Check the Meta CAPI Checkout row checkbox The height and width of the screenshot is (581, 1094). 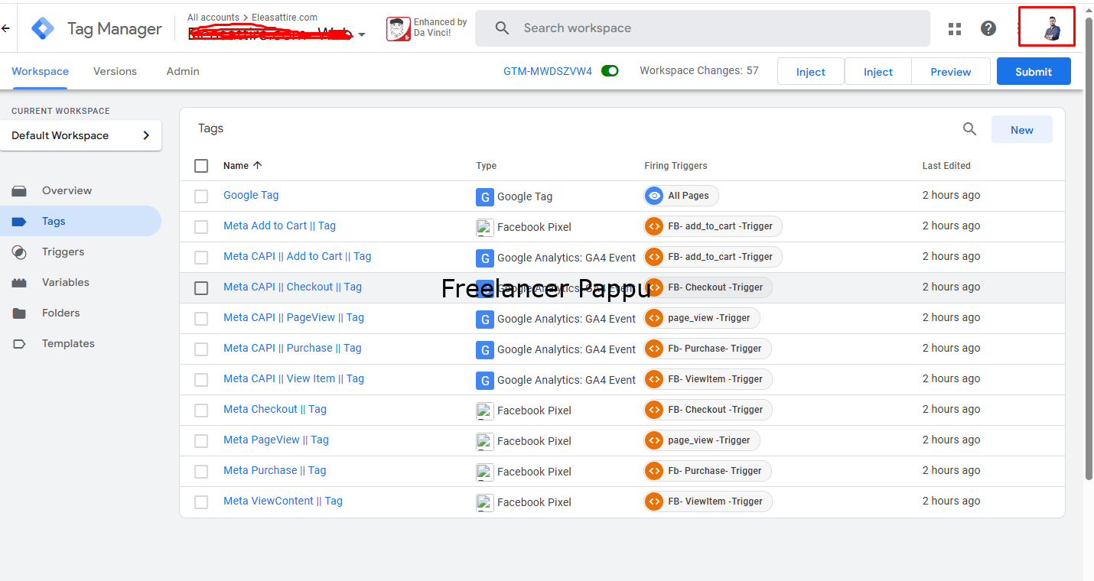click(x=201, y=288)
